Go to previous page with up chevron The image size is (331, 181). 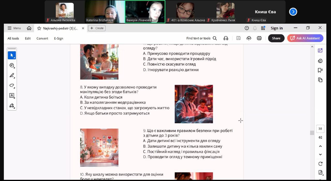[x=320, y=146]
